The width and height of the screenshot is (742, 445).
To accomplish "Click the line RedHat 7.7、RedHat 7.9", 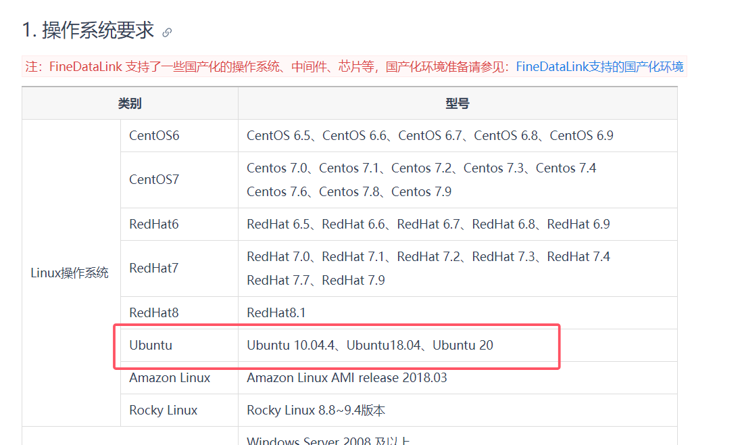I will pos(316,280).
